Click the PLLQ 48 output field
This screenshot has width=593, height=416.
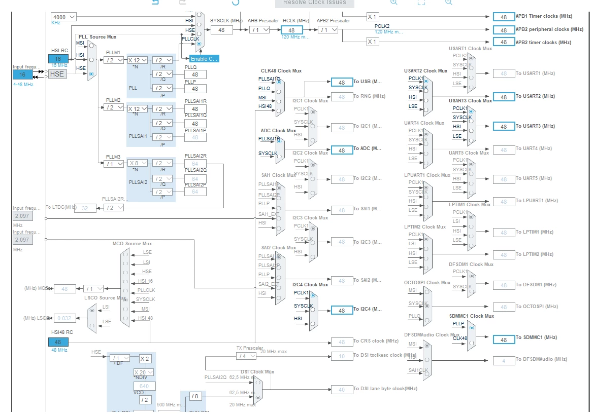click(x=195, y=74)
